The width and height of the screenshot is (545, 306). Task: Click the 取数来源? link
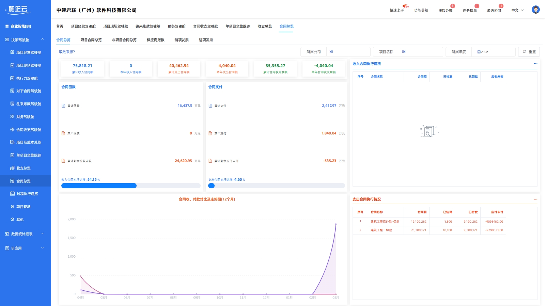[x=67, y=52]
